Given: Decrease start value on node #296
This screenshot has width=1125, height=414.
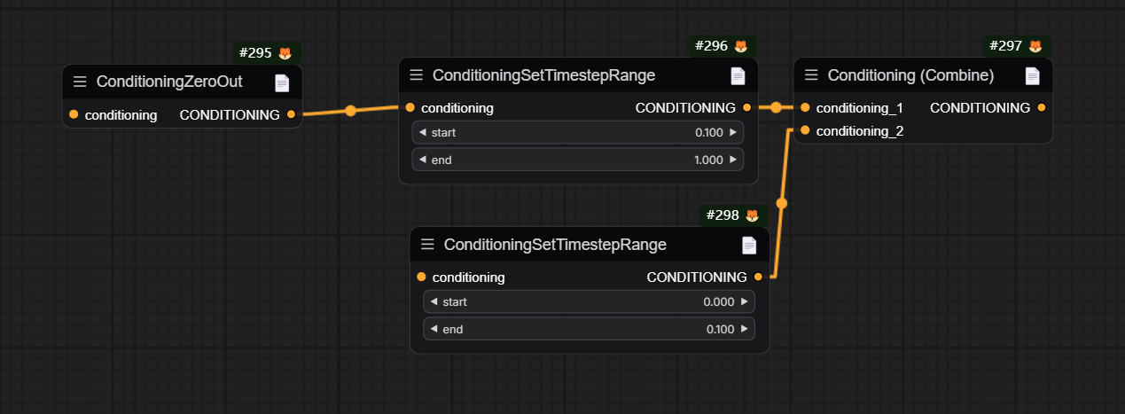Looking at the screenshot, I should [422, 133].
